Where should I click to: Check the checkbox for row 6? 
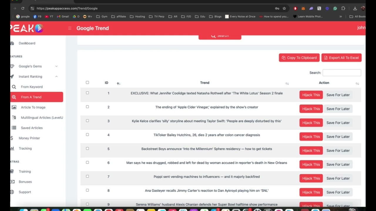point(87,163)
